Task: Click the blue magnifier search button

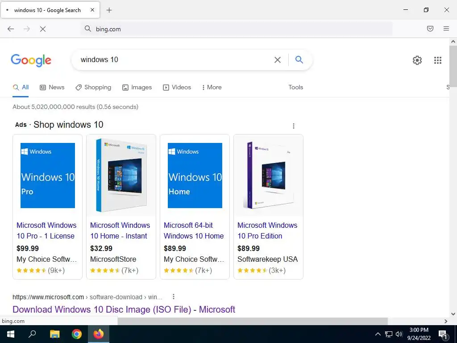Action: (299, 60)
